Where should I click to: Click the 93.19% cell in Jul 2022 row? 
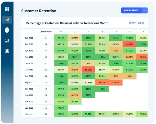(x=61, y=70)
